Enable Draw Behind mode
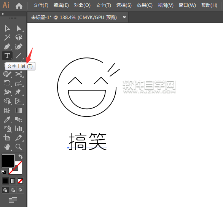Screen dimensions: 223x207 pyautogui.click(x=13, y=190)
